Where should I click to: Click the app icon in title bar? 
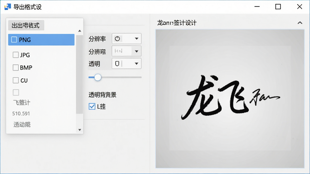[8, 7]
